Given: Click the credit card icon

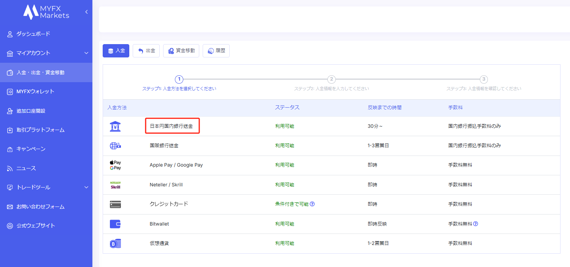Looking at the screenshot, I should 115,204.
